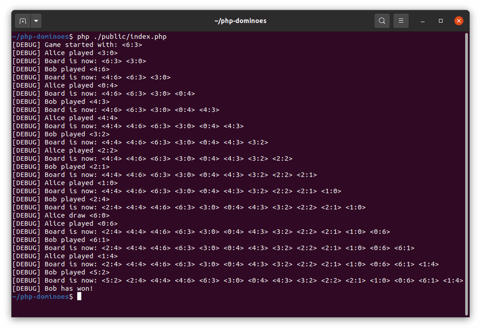This screenshot has height=330, width=481.
Task: Click the 'Alice played <3:0>' line
Action: 65,53
